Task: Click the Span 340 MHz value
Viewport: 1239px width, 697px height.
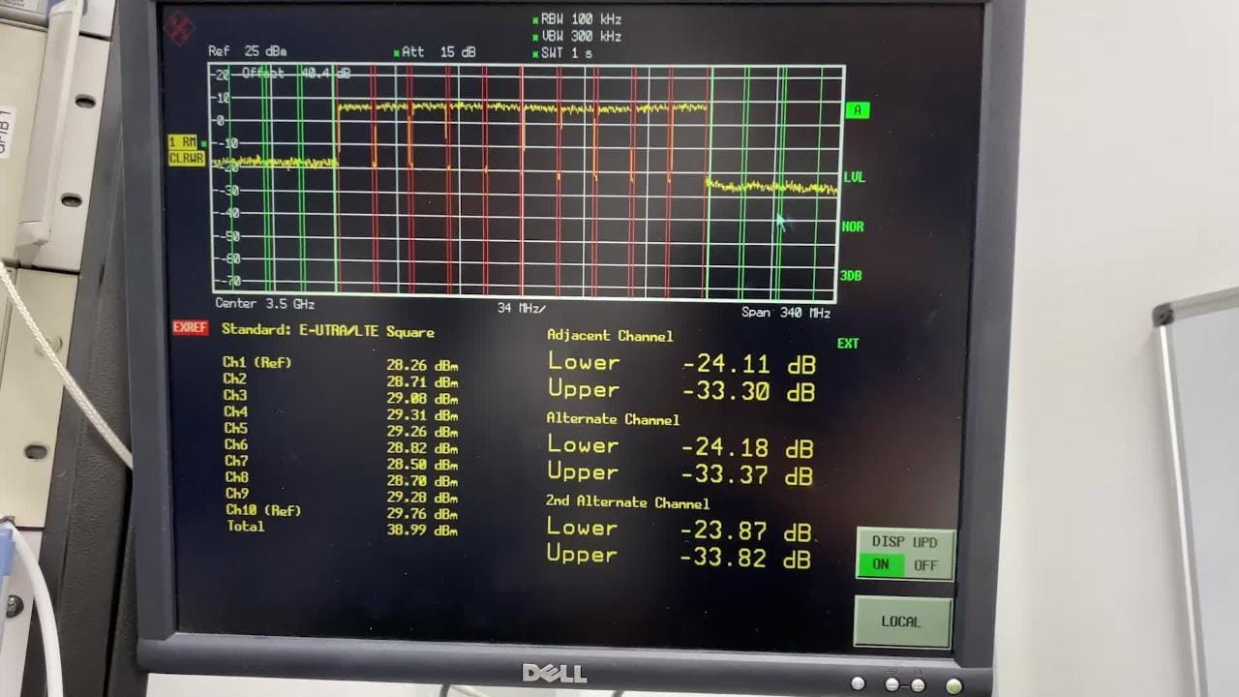Action: pos(785,313)
